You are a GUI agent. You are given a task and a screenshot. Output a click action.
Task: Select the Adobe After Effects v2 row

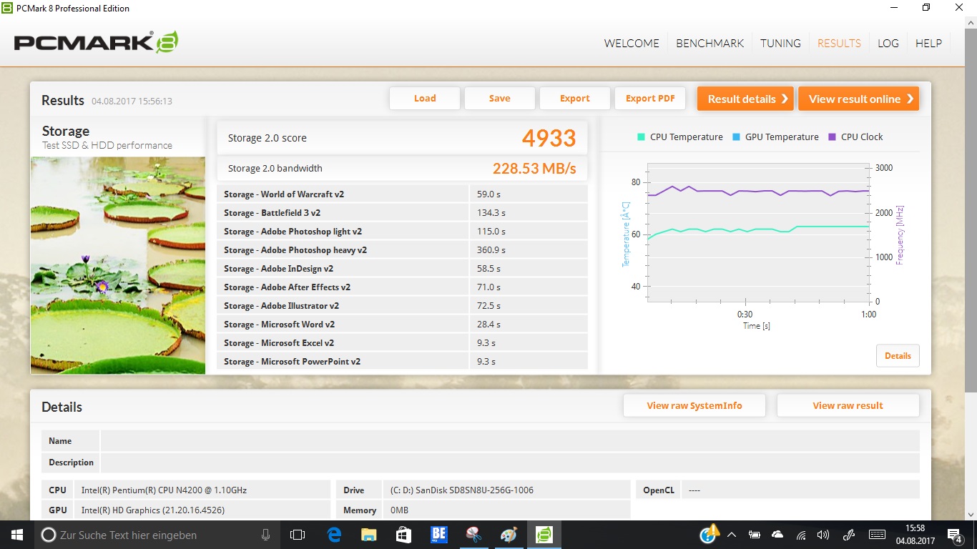tap(402, 287)
